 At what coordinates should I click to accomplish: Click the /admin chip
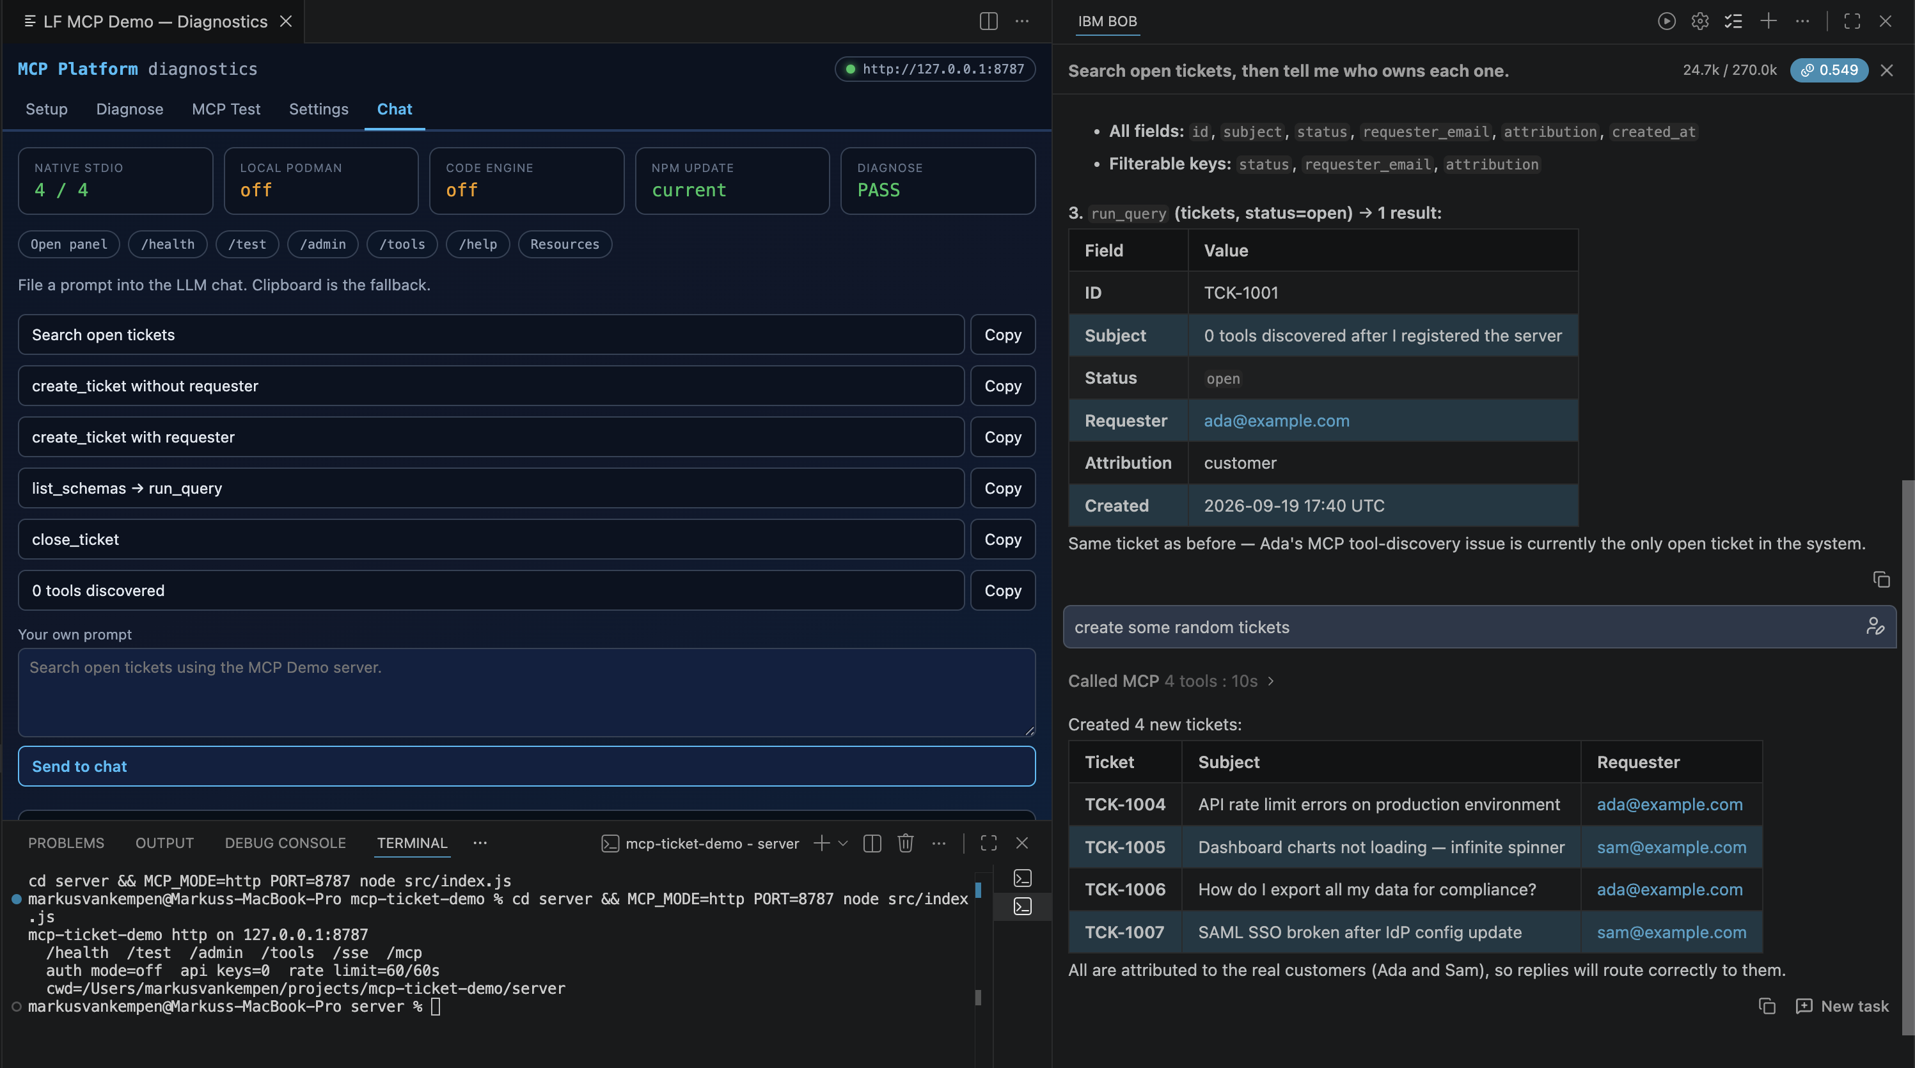pos(322,244)
